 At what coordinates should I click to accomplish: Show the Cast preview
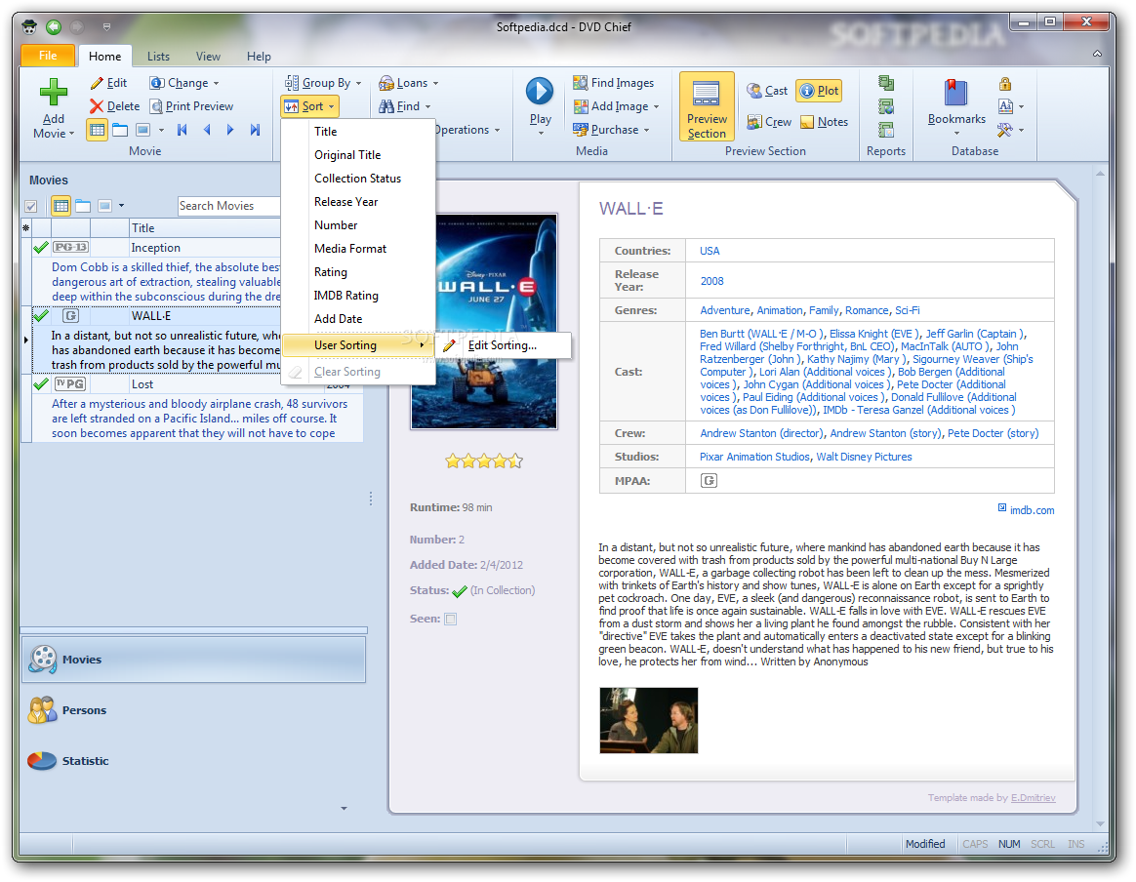pos(767,91)
